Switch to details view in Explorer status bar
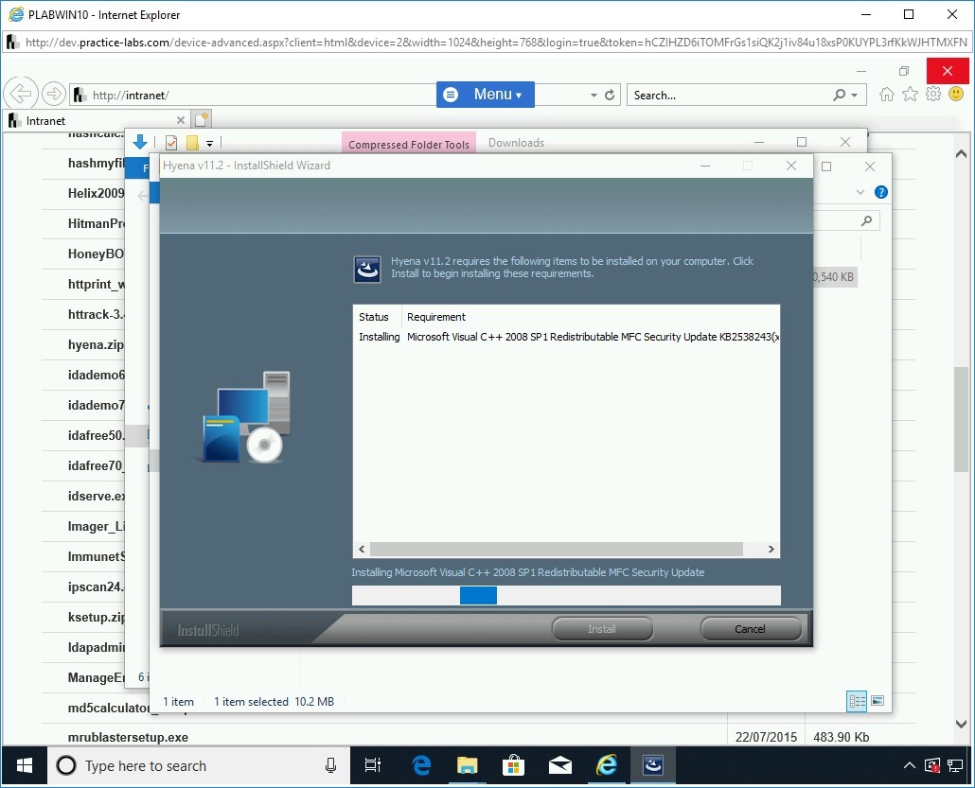This screenshot has width=975, height=788. (x=857, y=701)
